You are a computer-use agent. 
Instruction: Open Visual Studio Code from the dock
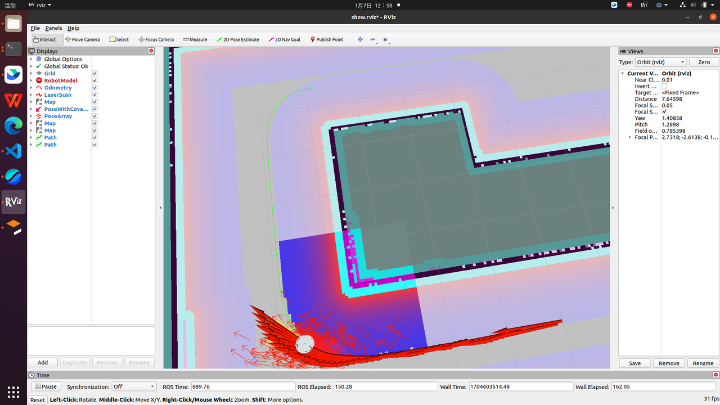(x=13, y=151)
